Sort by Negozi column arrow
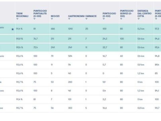This screenshot has width=161, height=121. (52, 19)
